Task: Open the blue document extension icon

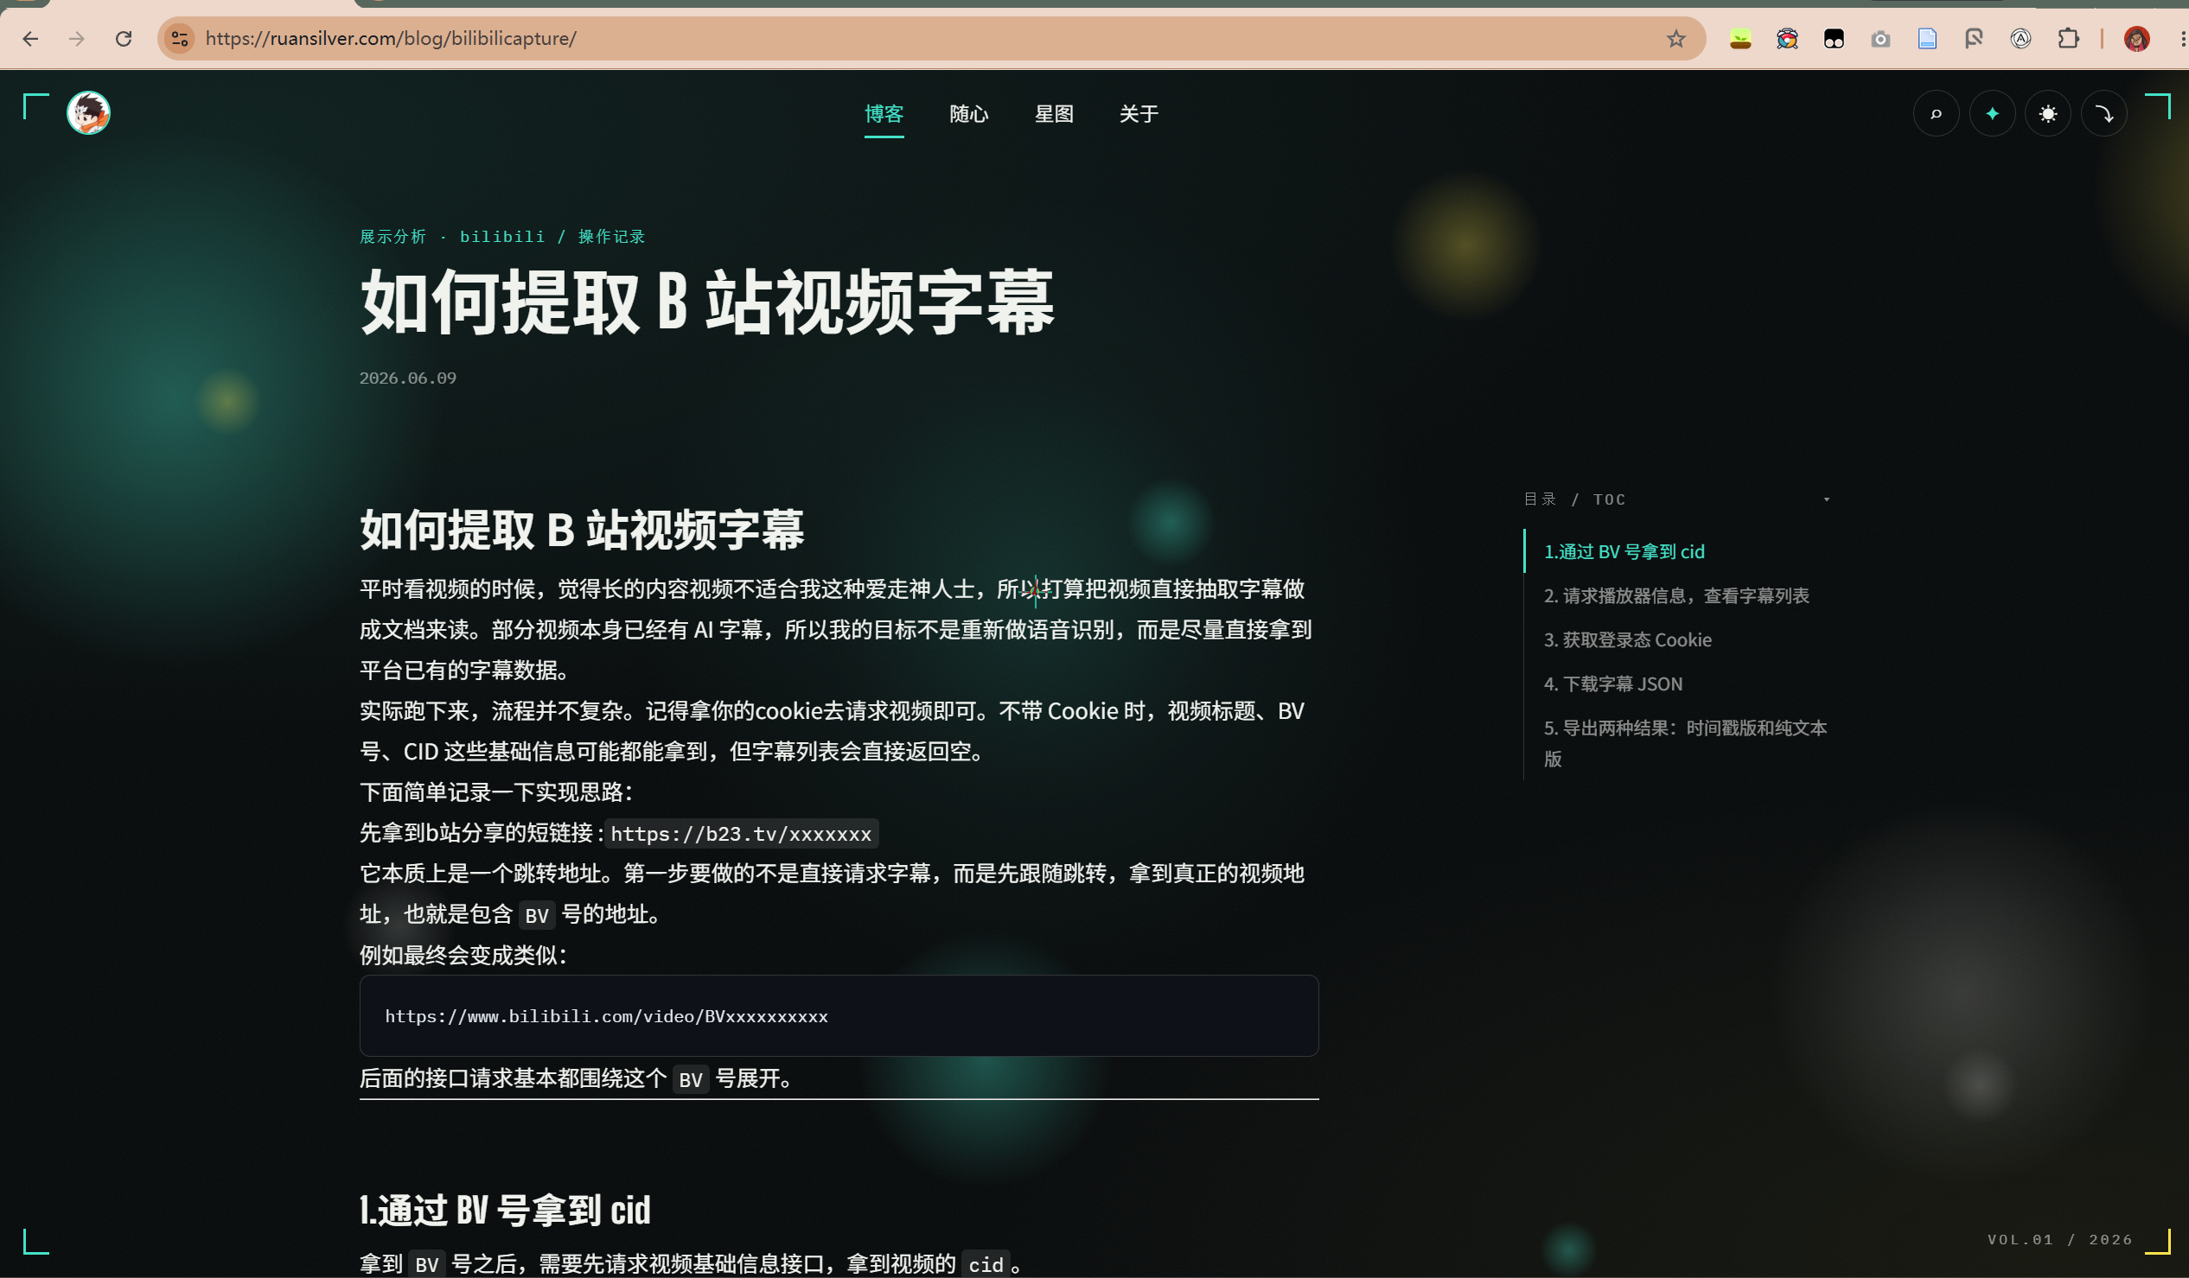Action: coord(1928,38)
